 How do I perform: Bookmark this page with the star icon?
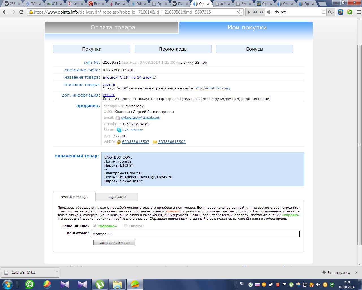point(240,12)
